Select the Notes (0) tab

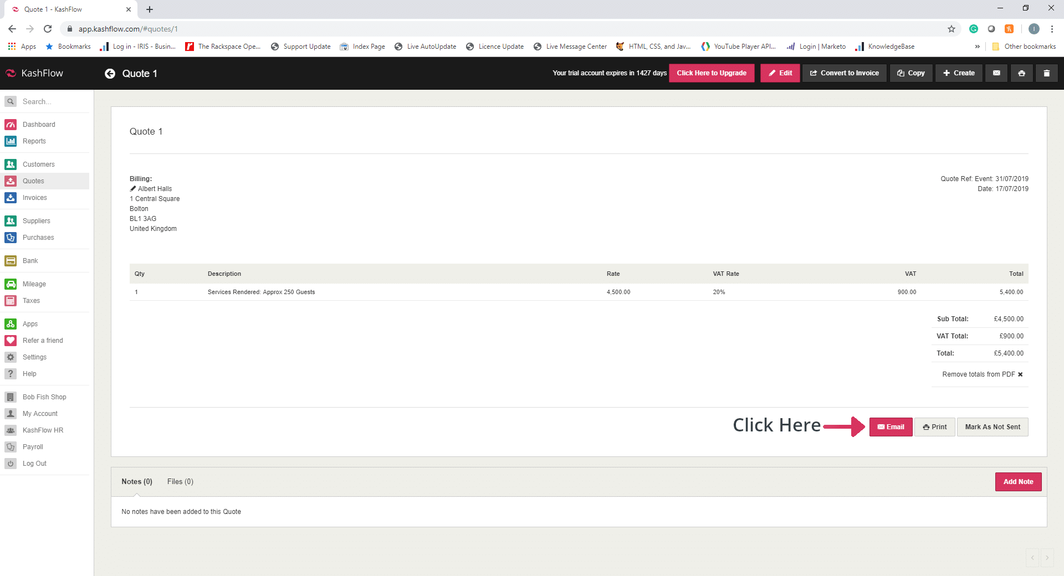click(137, 482)
